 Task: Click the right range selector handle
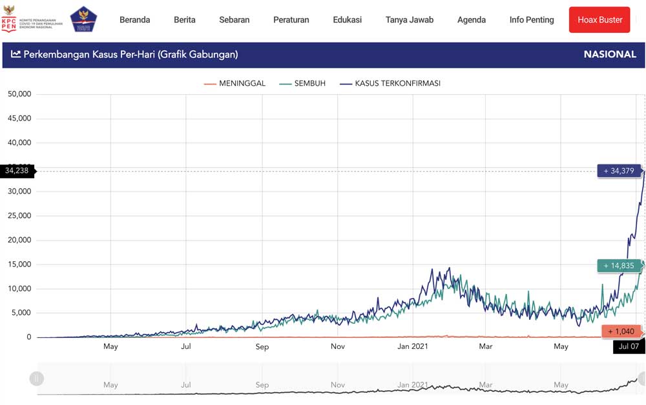[x=641, y=379]
